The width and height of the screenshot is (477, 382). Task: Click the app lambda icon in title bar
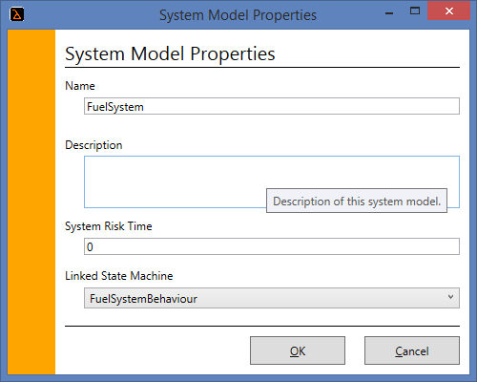(16, 14)
